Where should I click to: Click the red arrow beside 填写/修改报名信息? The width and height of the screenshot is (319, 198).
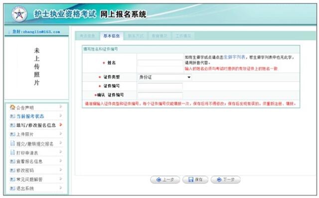coord(61,125)
